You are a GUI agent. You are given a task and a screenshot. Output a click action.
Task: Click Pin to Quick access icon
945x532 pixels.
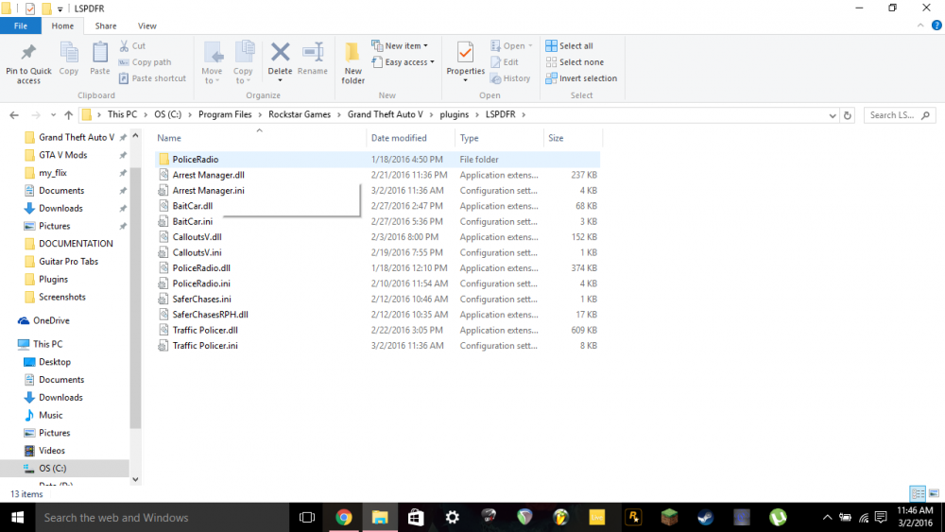point(28,52)
